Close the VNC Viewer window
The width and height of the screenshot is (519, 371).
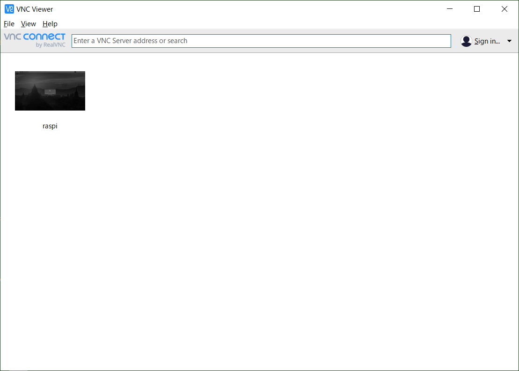pos(504,9)
